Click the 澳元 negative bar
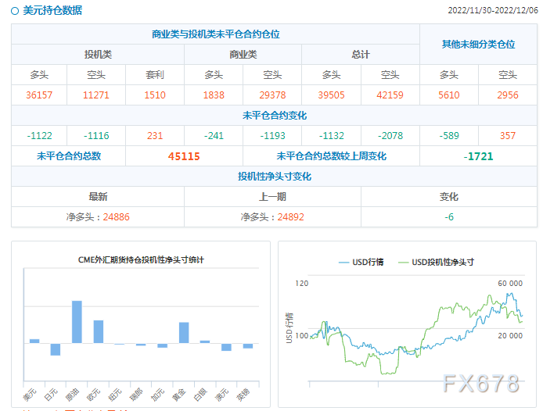543x411 pixels. pos(226,348)
